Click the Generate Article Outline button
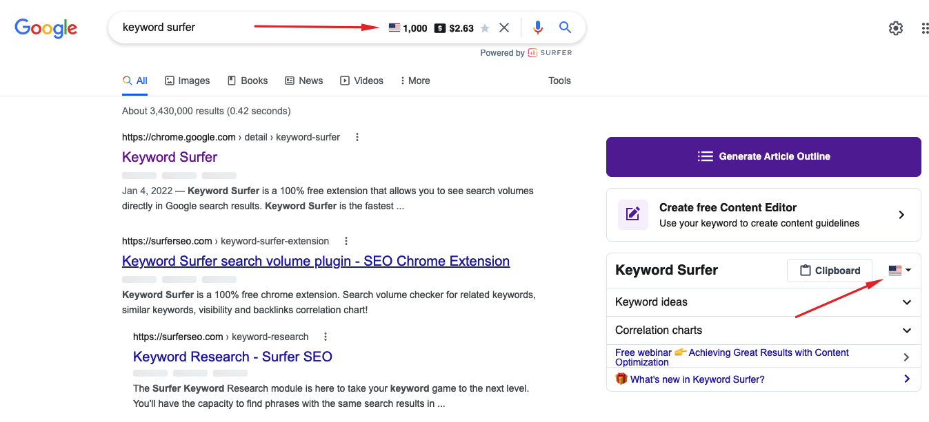Viewport: 929px width, 422px height. click(763, 157)
